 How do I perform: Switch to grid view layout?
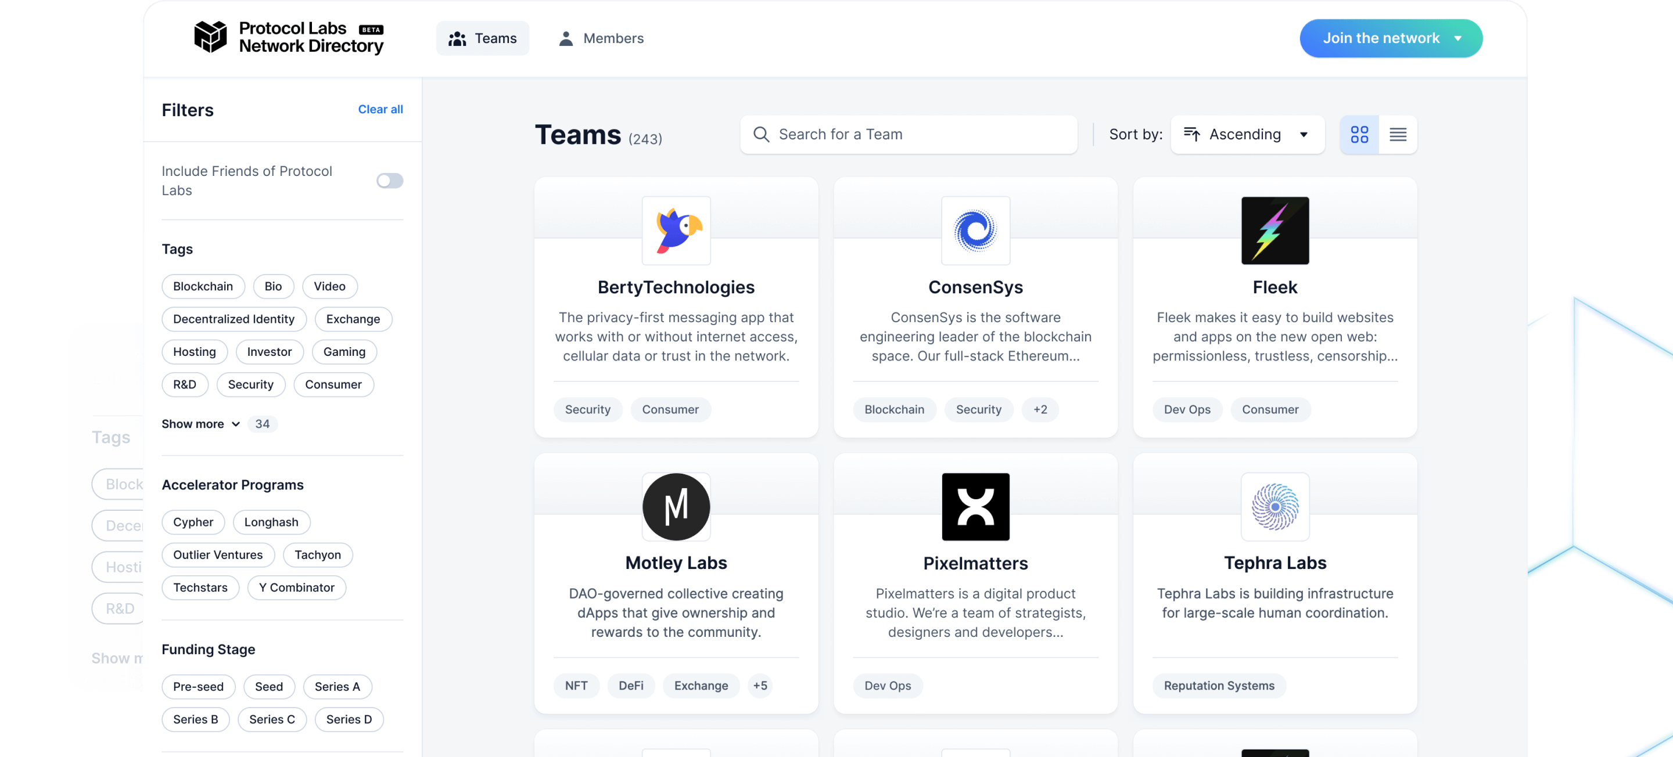[x=1359, y=134]
